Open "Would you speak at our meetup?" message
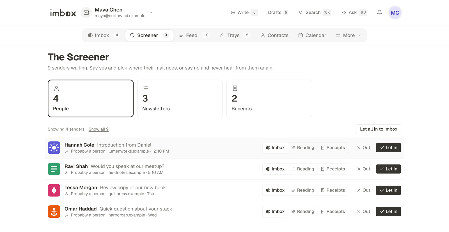449x232 pixels. point(127,166)
